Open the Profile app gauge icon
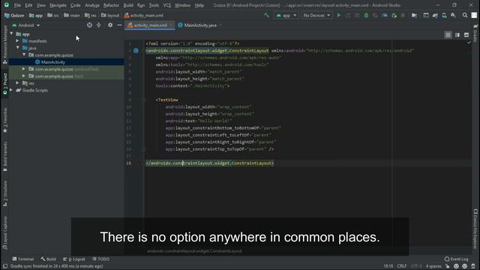 (x=385, y=15)
